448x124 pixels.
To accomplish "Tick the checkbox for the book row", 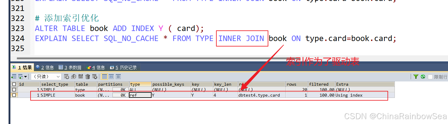I will tap(14, 95).
